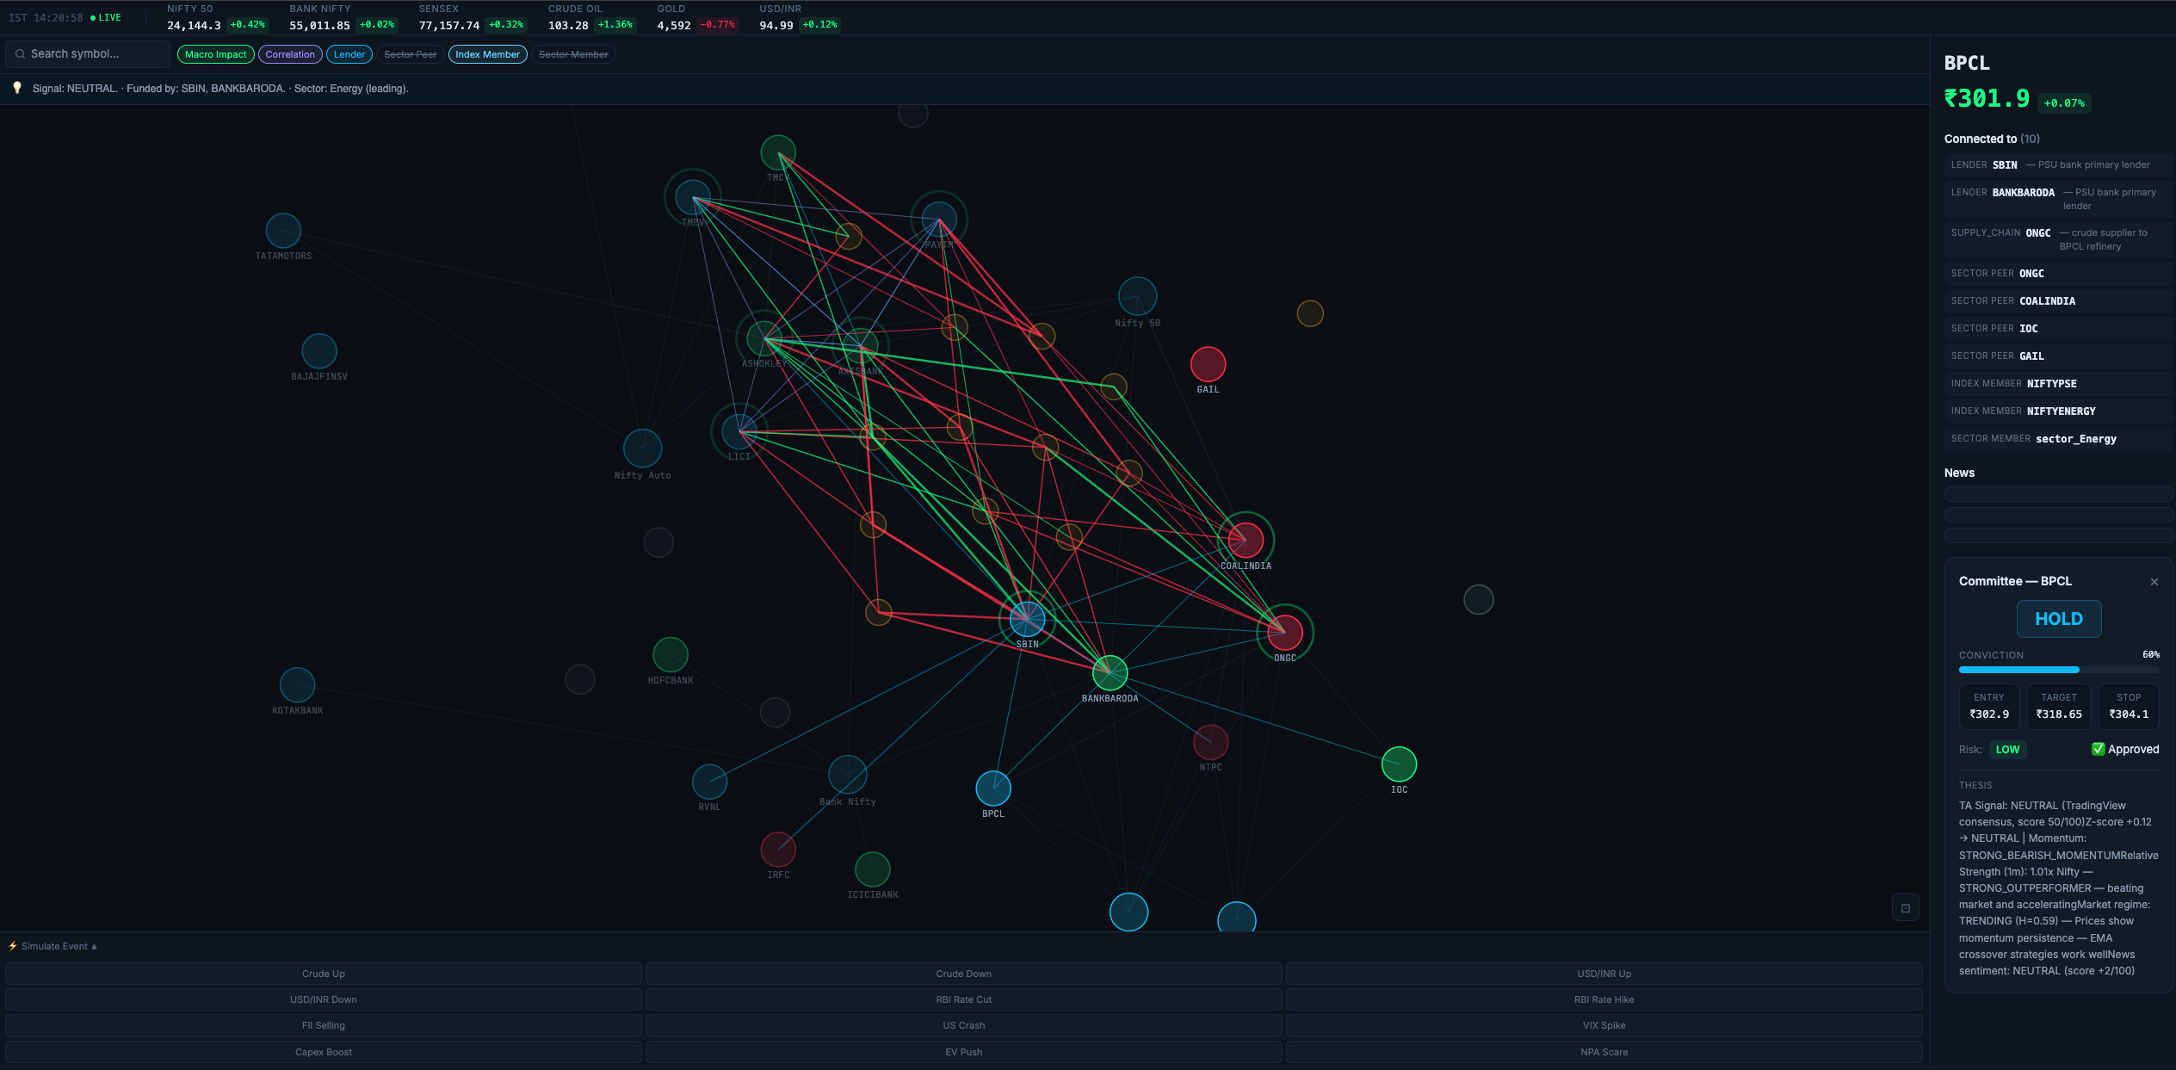The image size is (2176, 1070).
Task: Open the SECTOR PEER COALINDIA row
Action: point(2058,300)
